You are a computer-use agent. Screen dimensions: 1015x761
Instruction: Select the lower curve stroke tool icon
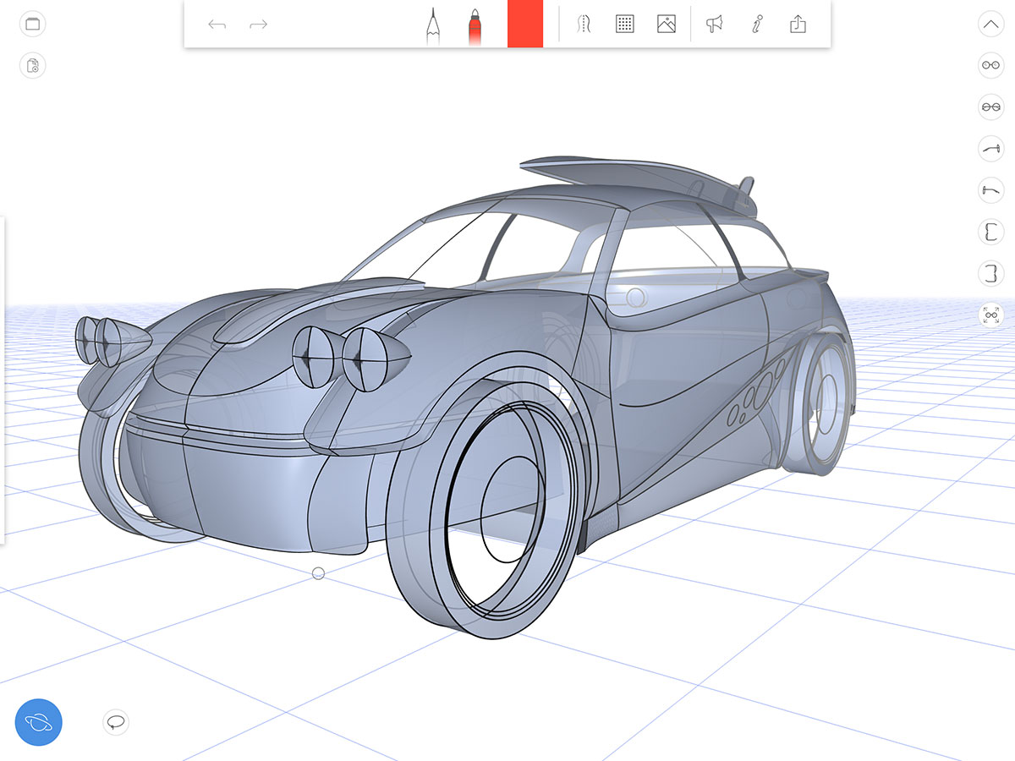990,189
